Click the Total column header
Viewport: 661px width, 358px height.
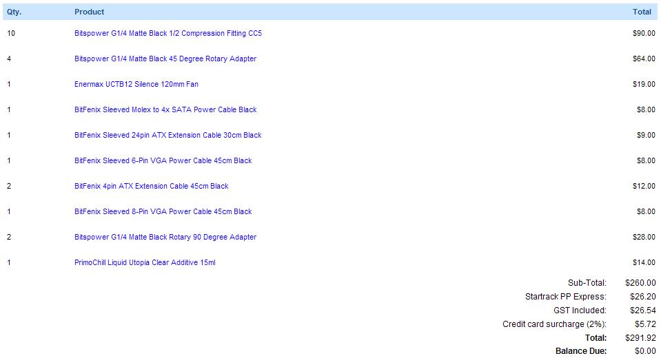click(642, 12)
